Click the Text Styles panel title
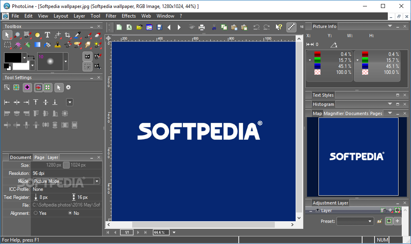This screenshot has height=244, width=411. (x=323, y=95)
